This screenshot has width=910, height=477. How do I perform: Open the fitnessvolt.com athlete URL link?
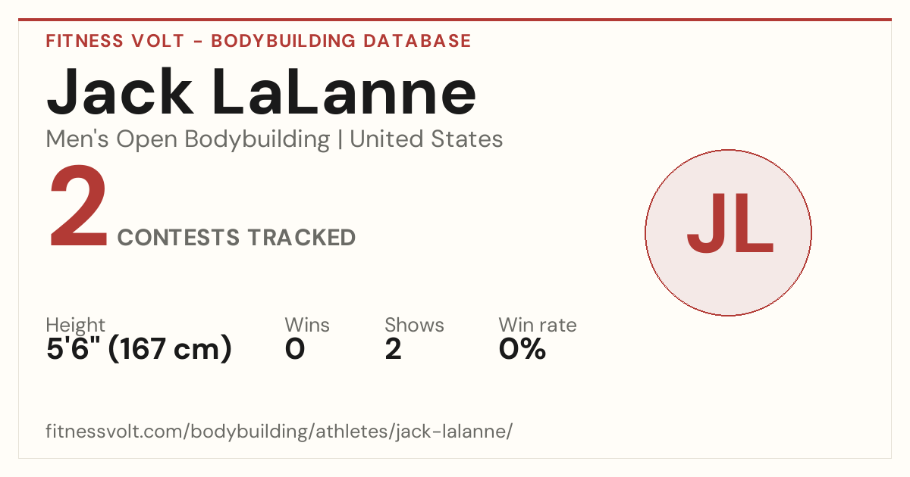pos(279,432)
